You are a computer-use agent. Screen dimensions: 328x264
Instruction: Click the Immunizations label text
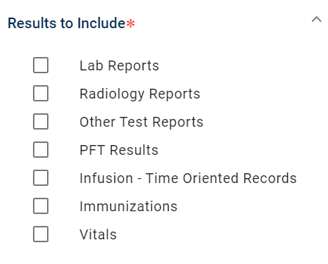click(x=129, y=206)
